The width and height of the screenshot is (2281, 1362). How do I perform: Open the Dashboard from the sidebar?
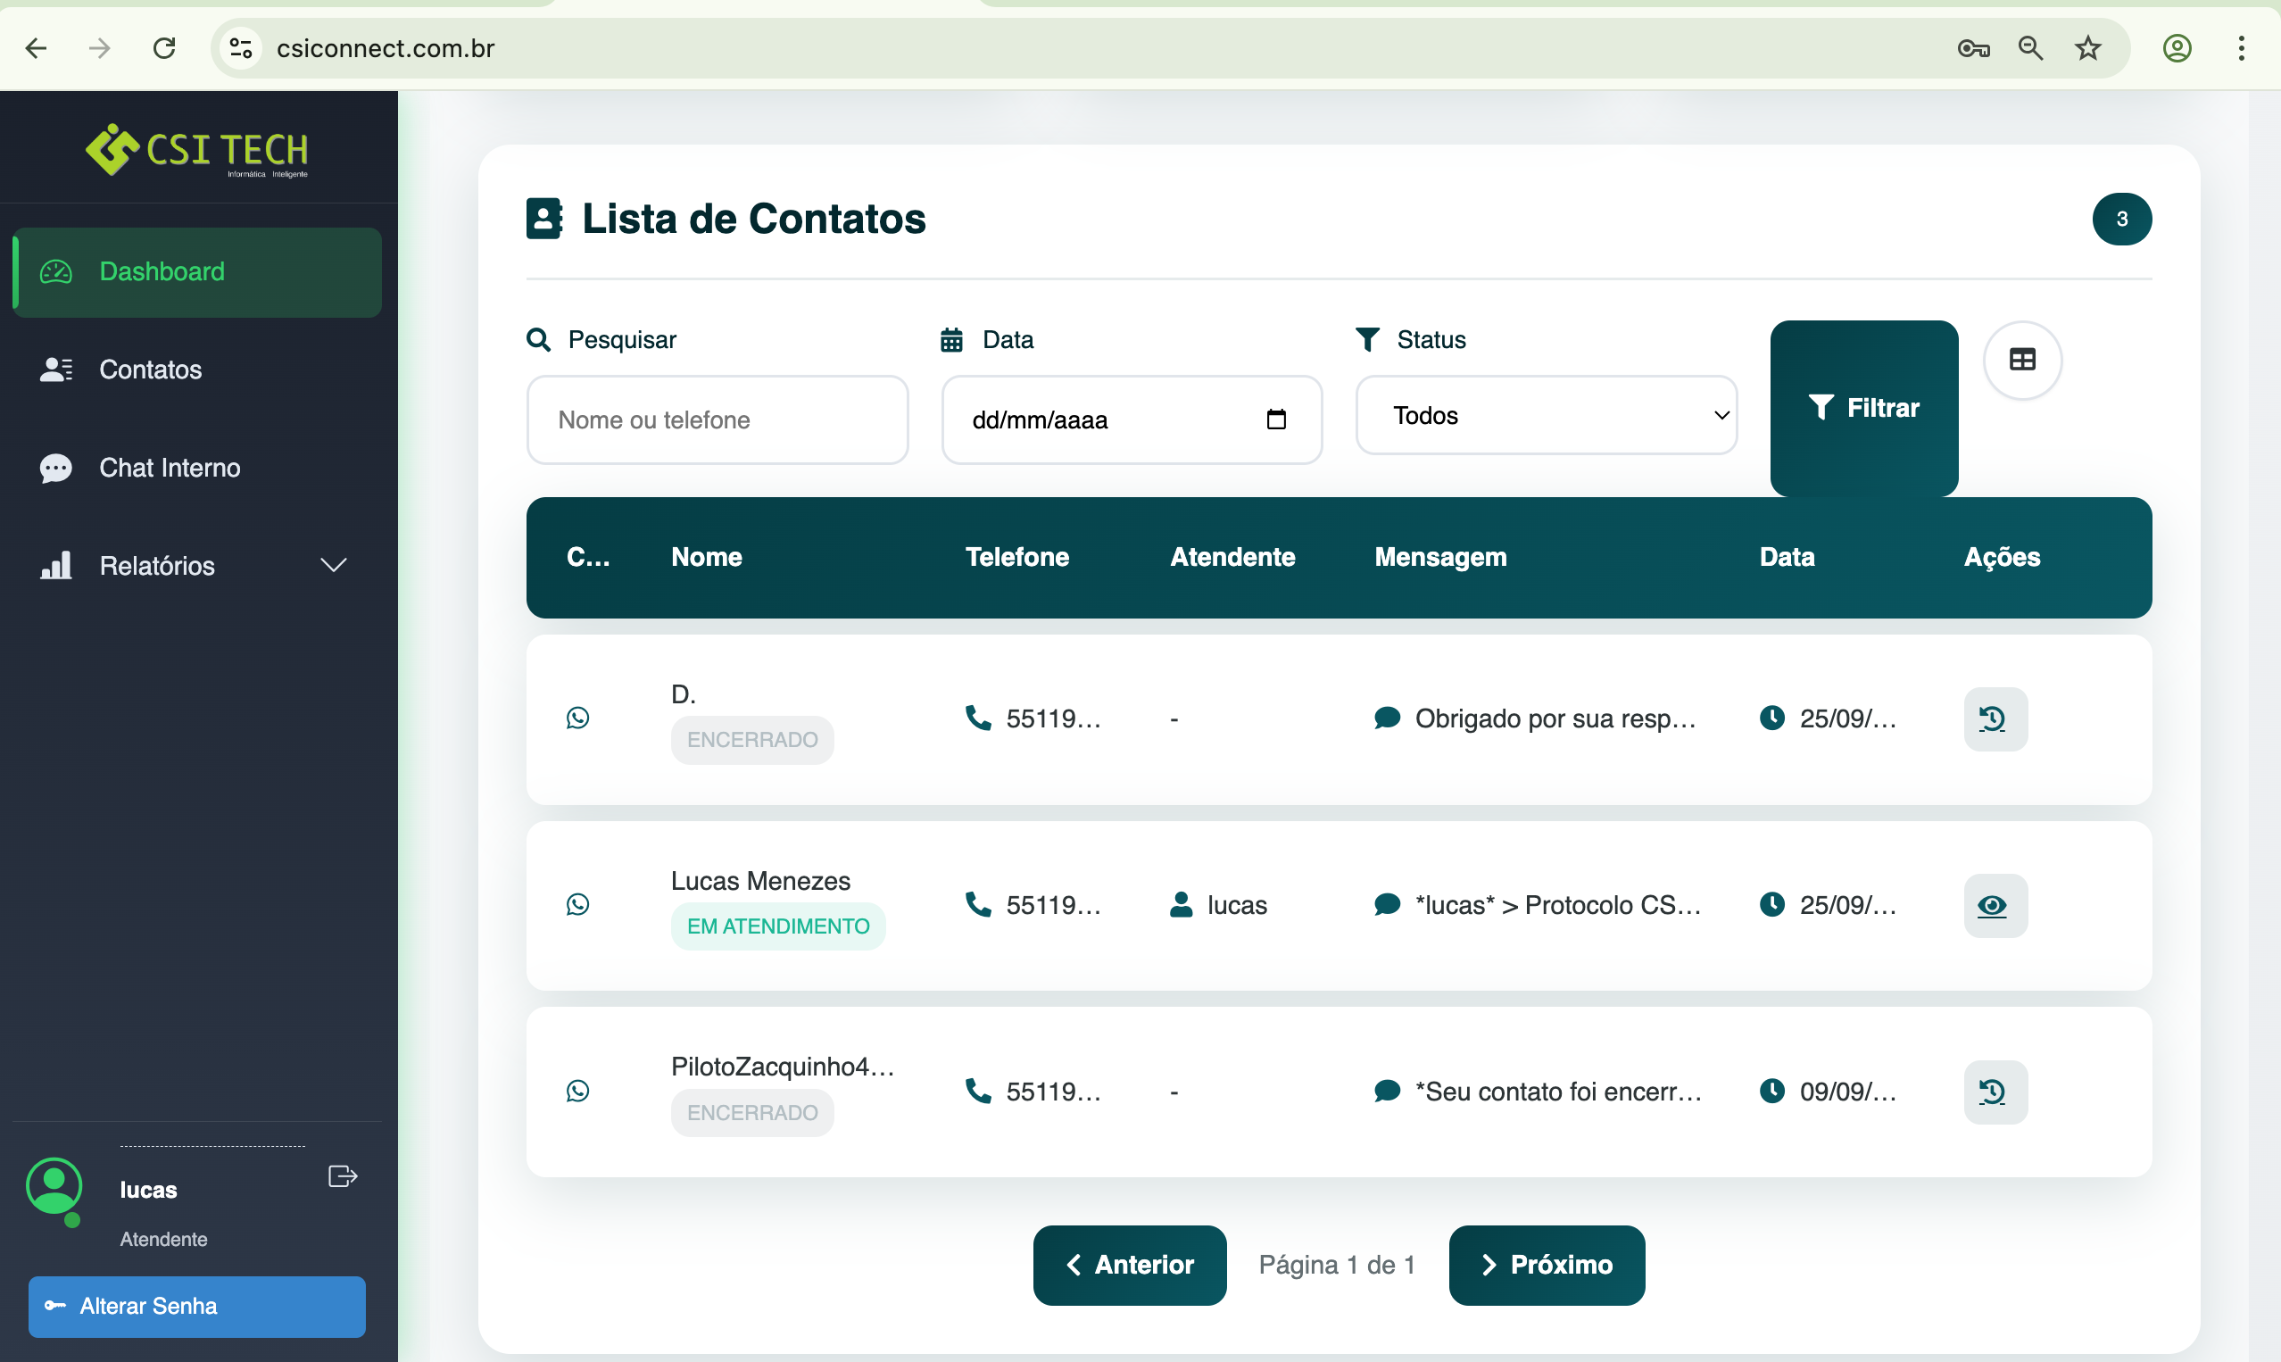162,271
